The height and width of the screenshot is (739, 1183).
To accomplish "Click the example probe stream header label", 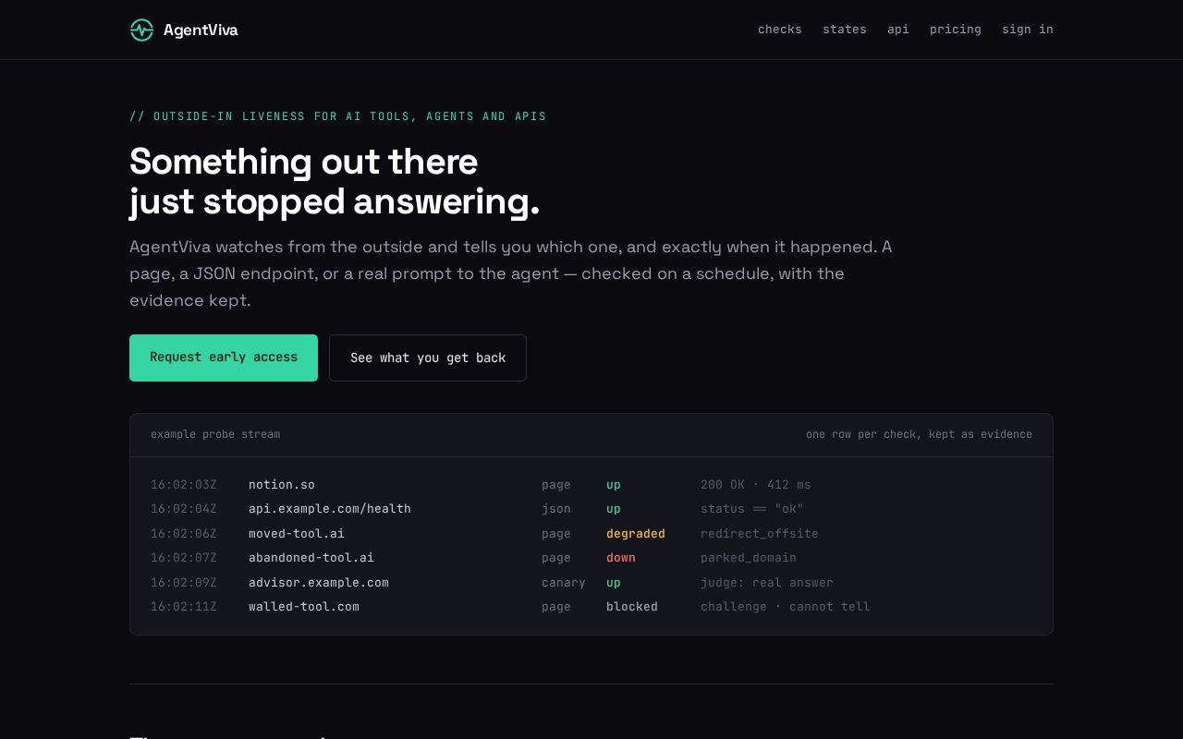I will pyautogui.click(x=215, y=434).
